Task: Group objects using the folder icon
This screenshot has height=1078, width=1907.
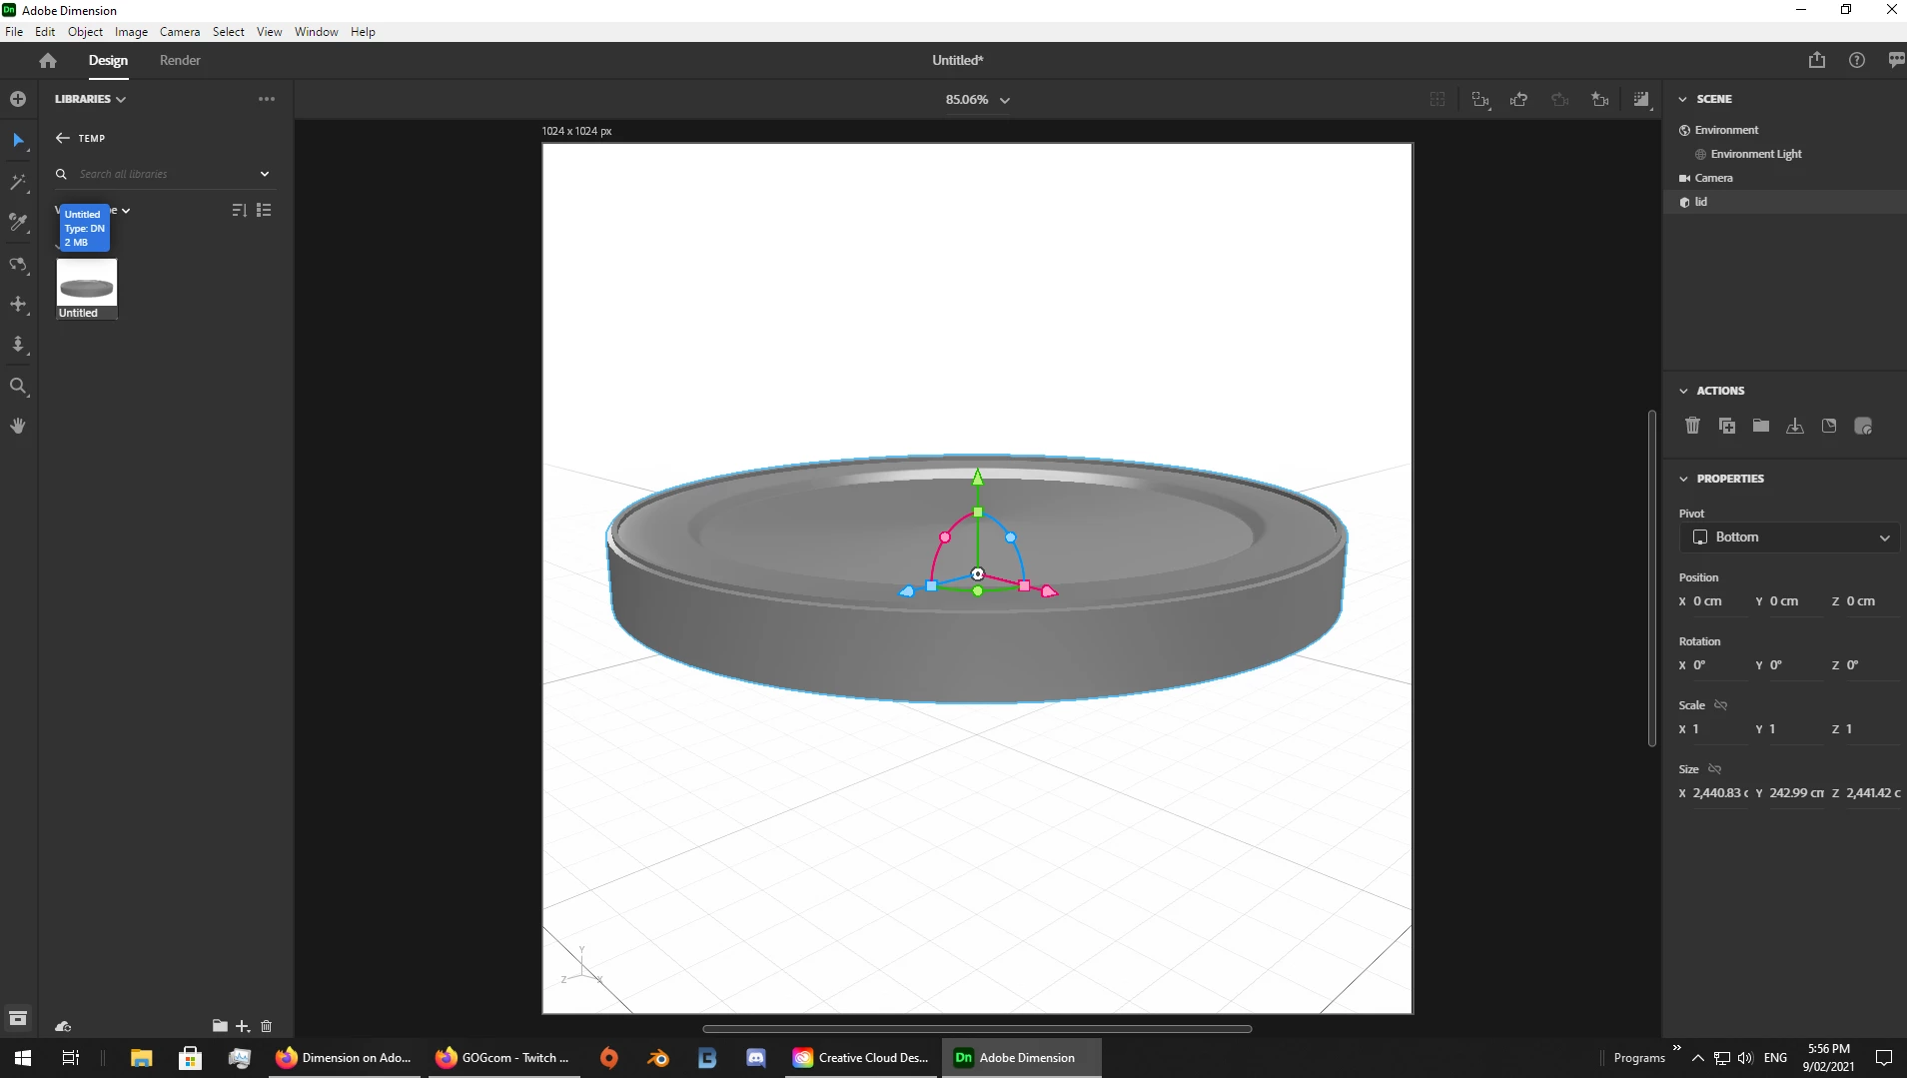Action: 1761,426
